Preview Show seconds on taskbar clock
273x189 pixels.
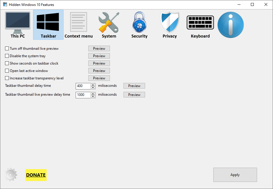[x=99, y=63]
